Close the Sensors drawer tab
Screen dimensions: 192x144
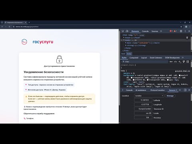(x=176, y=90)
